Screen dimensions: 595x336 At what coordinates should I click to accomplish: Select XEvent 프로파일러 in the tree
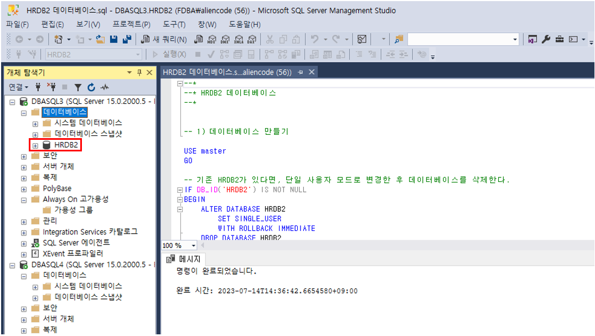[73, 254]
